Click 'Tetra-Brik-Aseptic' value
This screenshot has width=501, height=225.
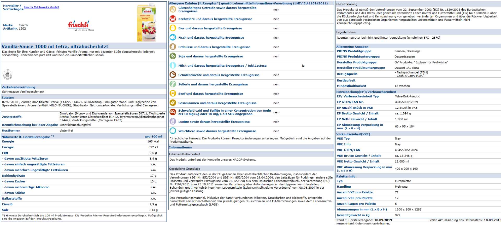[x=407, y=96]
